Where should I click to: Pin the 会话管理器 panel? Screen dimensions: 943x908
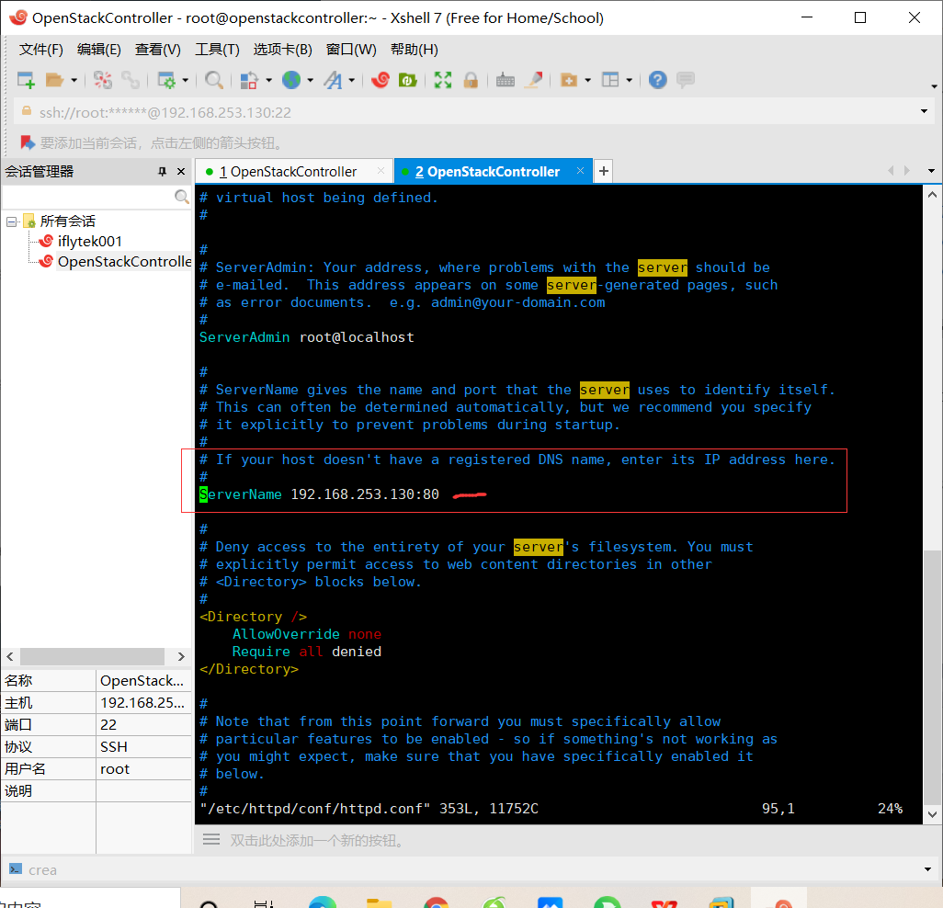point(162,171)
